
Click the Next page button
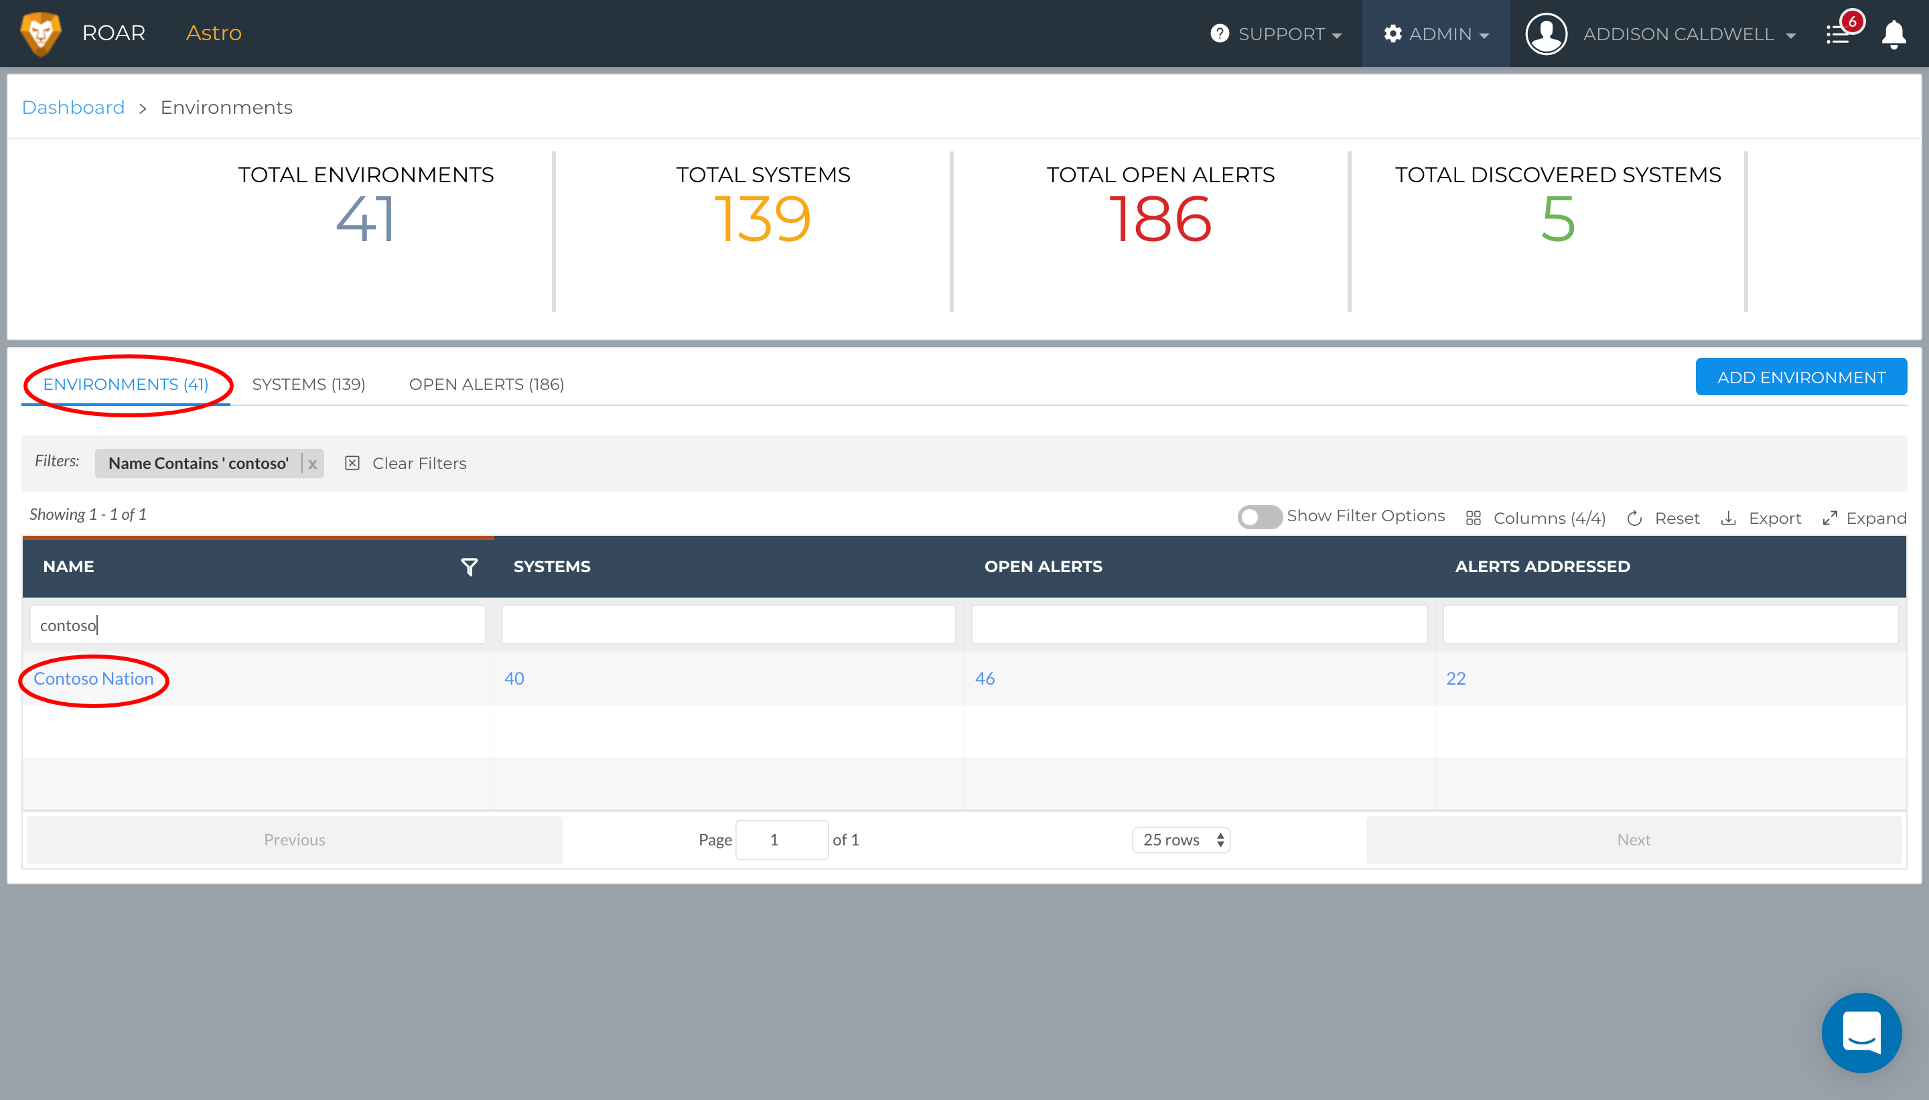(1634, 839)
